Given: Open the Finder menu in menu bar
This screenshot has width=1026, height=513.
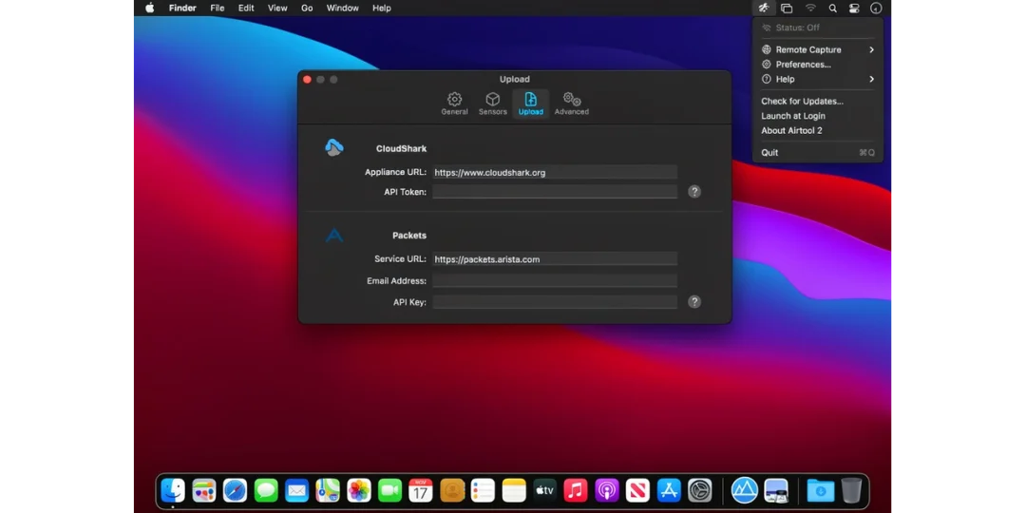Looking at the screenshot, I should pos(182,8).
